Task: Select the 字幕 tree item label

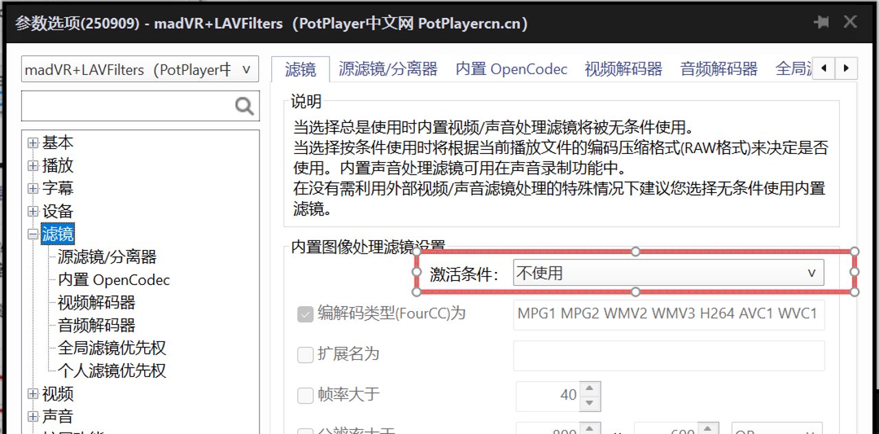Action: [58, 188]
